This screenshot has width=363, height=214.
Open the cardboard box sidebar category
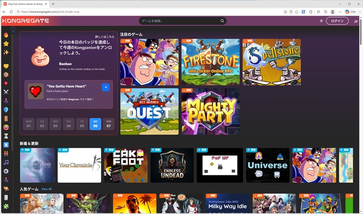[6, 75]
